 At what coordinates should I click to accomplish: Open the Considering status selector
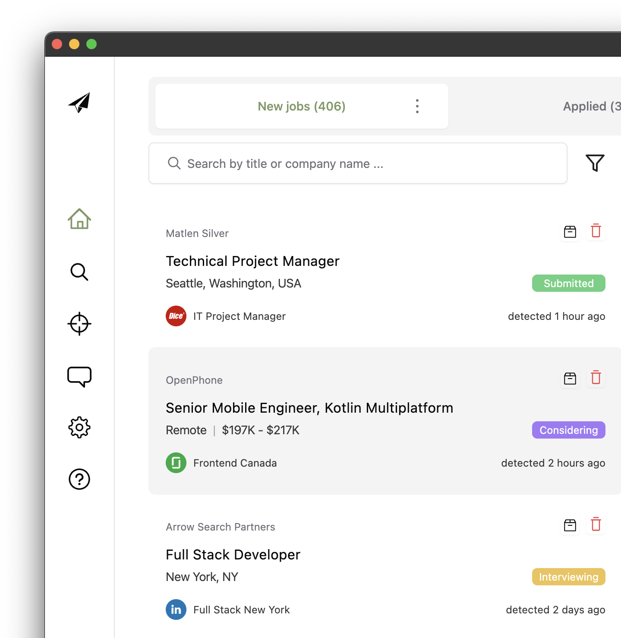568,430
